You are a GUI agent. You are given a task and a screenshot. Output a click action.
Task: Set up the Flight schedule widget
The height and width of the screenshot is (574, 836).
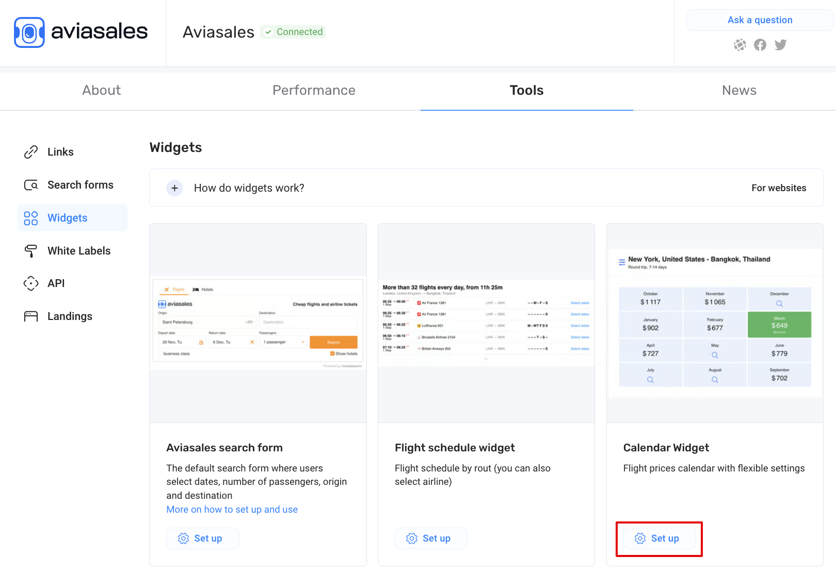431,538
